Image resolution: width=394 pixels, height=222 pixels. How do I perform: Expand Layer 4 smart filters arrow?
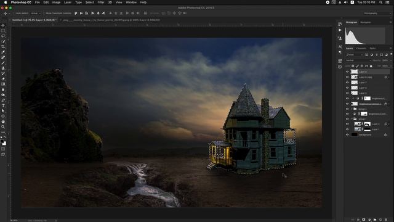388,124
